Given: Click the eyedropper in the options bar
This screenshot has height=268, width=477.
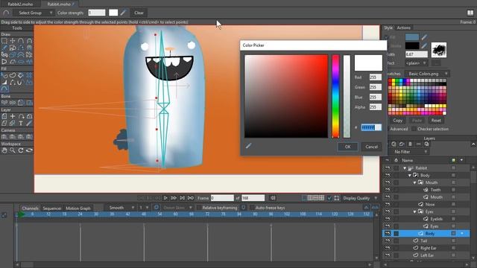Looking at the screenshot, I should (123, 13).
